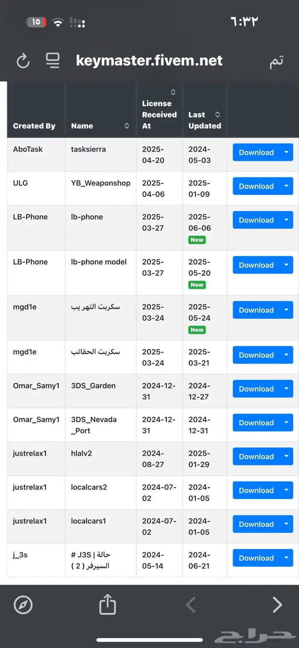This screenshot has height=648, width=299.
Task: Tap the back navigation arrow
Action: coord(191,604)
